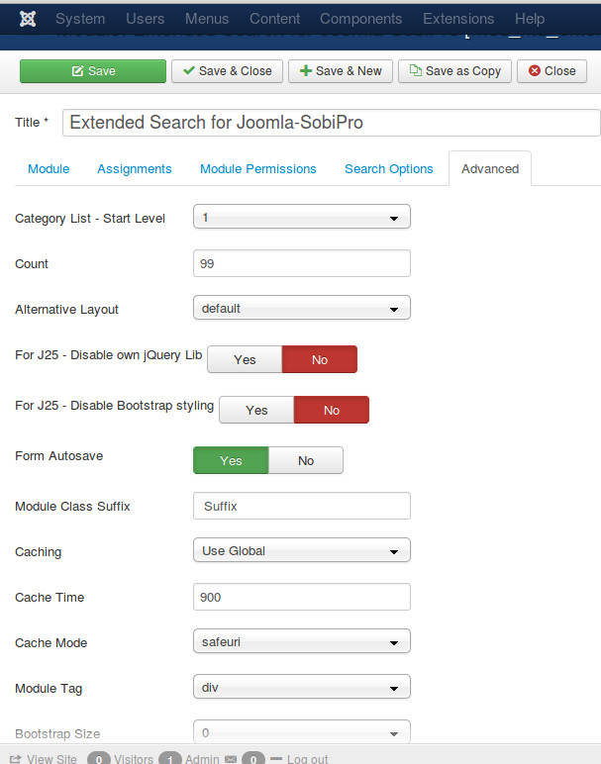The image size is (601, 764).
Task: Click the Admin count badge
Action: 169,759
